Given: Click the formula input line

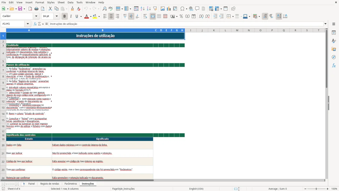Looking at the screenshot, I should tap(186, 24).
